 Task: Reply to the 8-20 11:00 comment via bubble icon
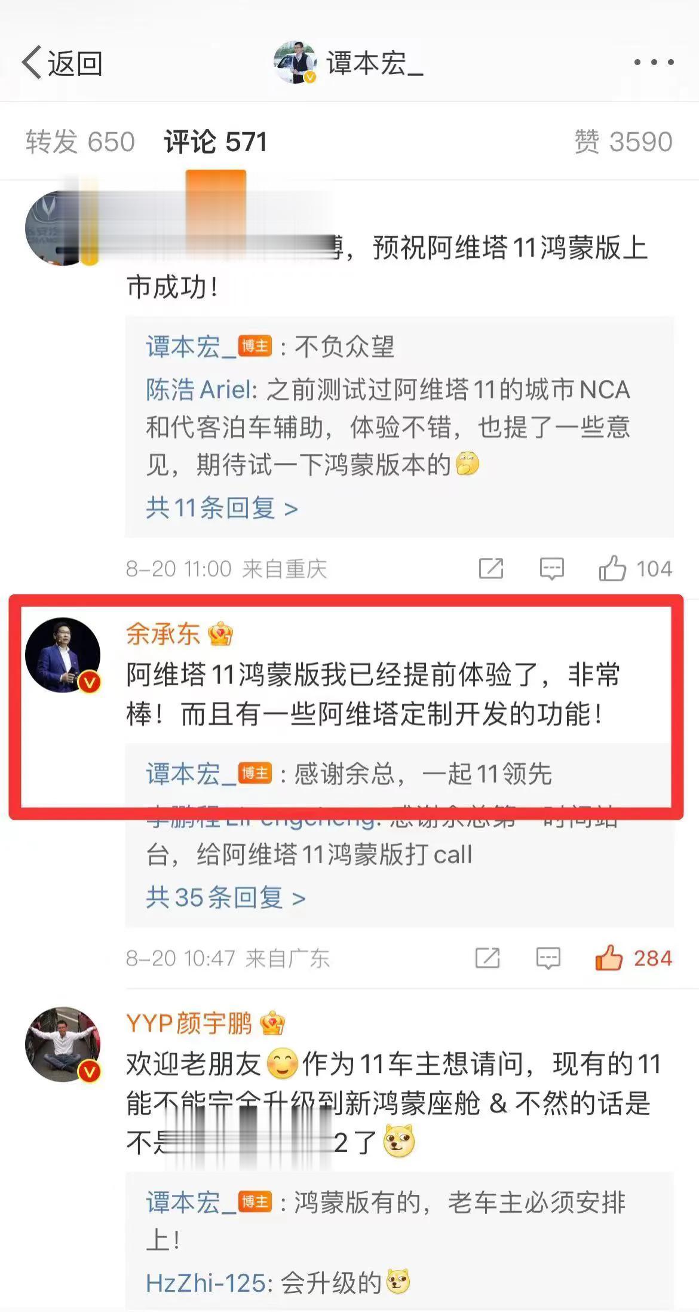551,568
